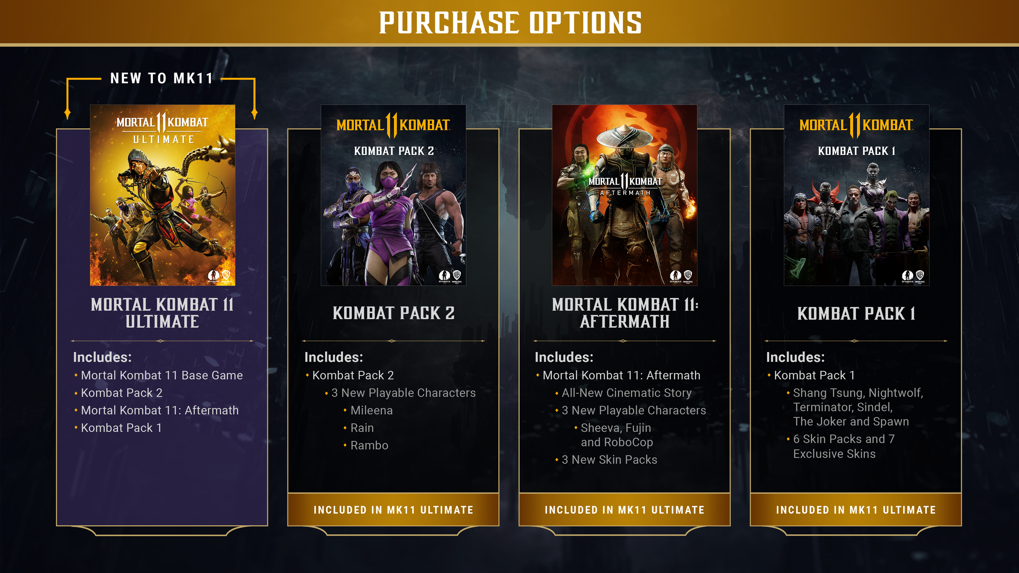Click the Purchase Options page title
Image resolution: width=1019 pixels, height=573 pixels.
[x=510, y=22]
